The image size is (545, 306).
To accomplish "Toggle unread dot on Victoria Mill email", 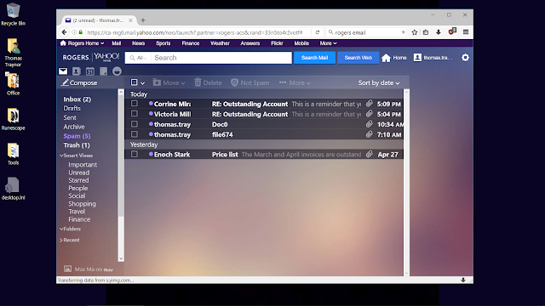I will (151, 113).
